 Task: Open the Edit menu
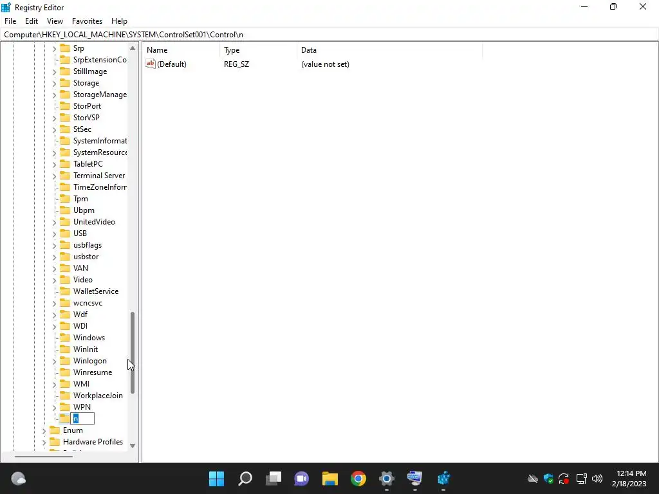pyautogui.click(x=32, y=21)
